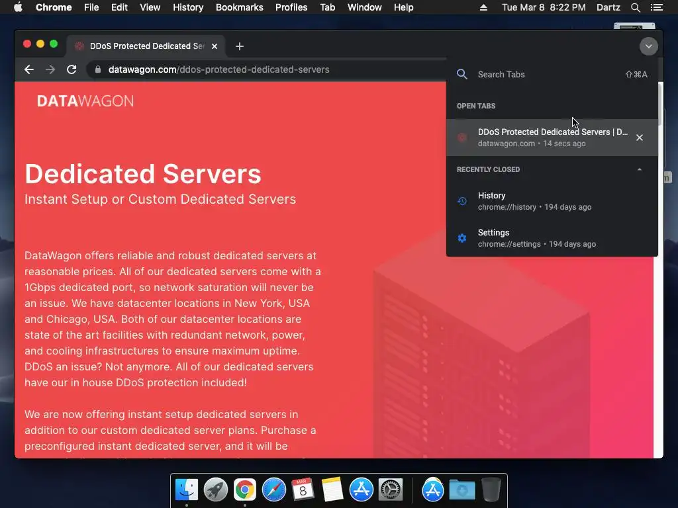The image size is (678, 508).
Task: Open the Bookmarks menu
Action: click(x=240, y=7)
